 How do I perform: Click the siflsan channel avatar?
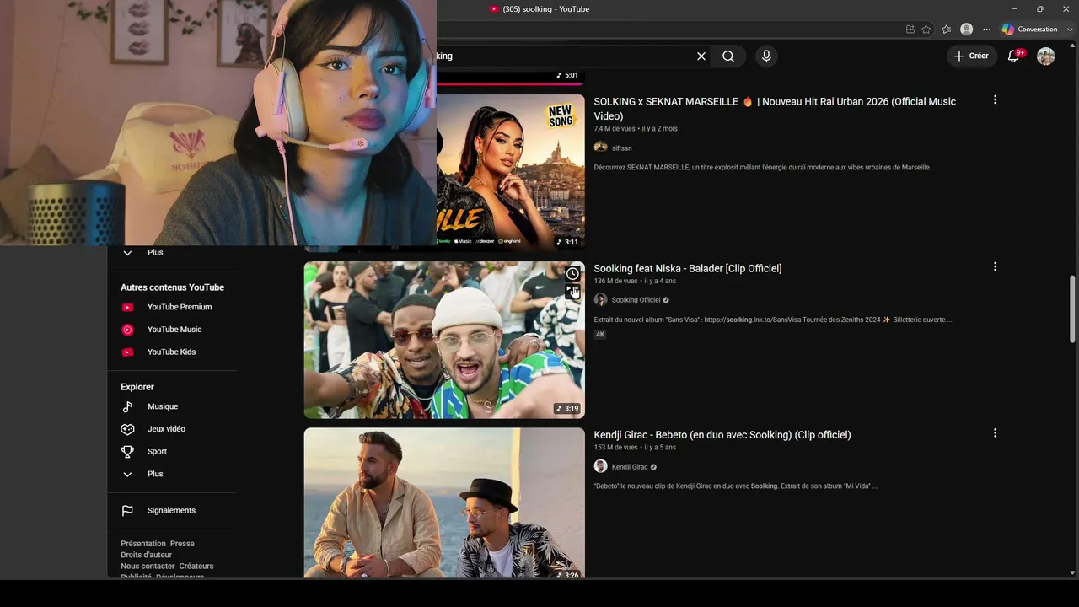(600, 148)
